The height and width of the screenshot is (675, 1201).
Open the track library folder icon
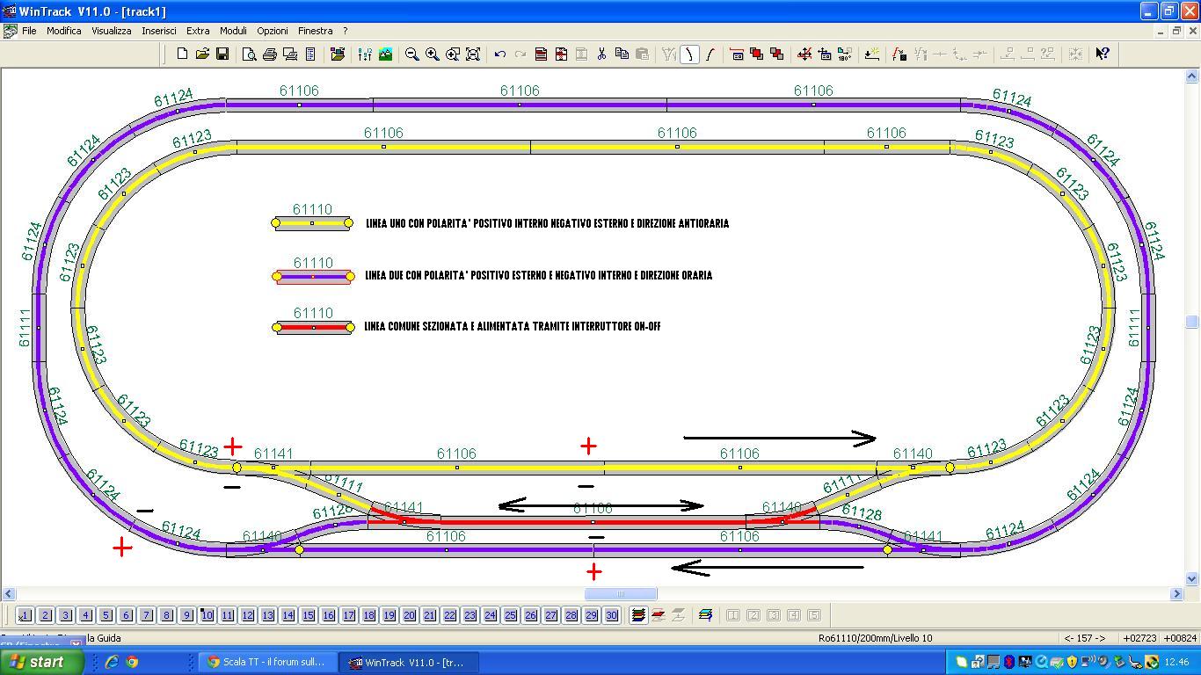tap(338, 54)
